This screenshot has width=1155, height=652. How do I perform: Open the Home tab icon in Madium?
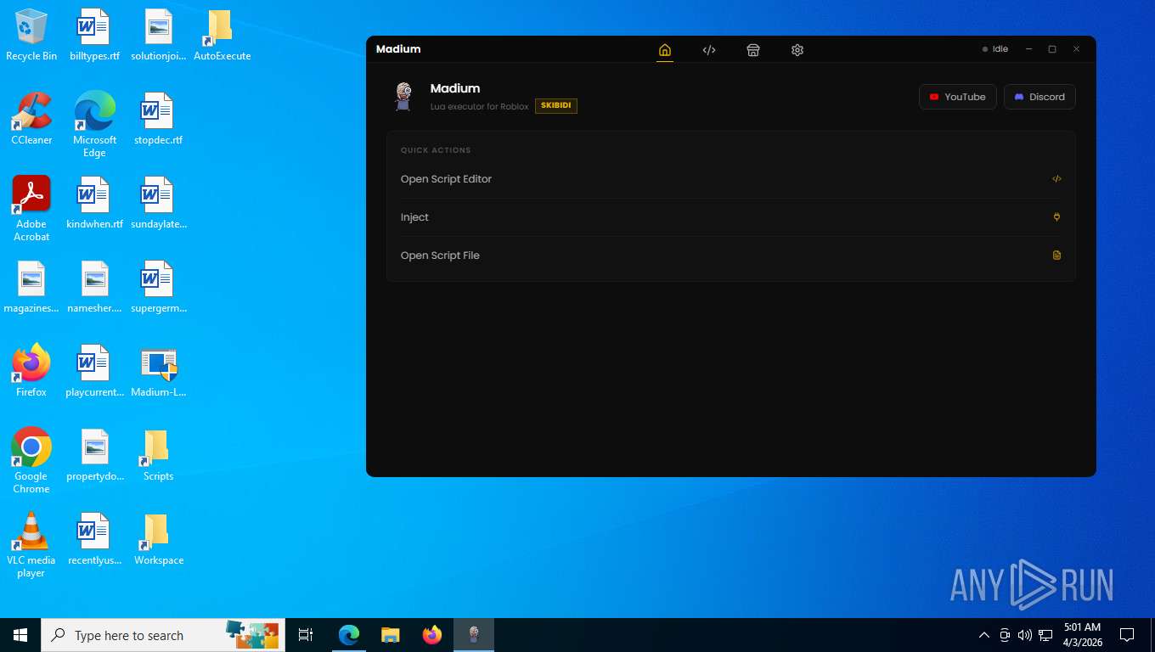click(665, 50)
